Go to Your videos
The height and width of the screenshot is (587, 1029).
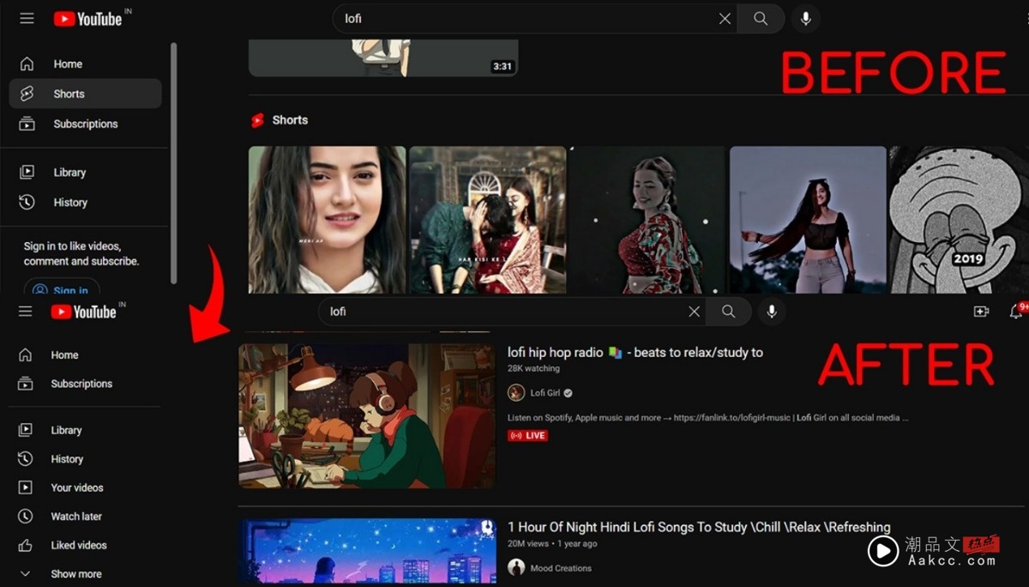tap(76, 487)
